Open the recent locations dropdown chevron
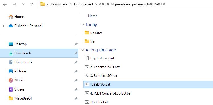Viewport: 213px width, 105px height. click(23, 4)
